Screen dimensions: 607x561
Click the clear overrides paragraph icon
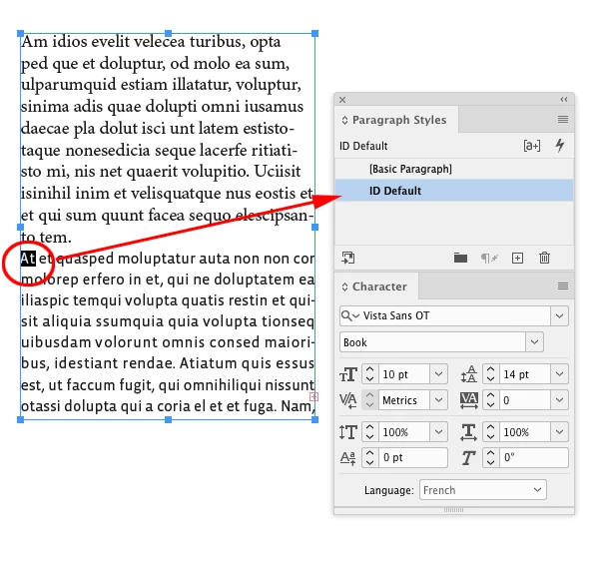click(489, 258)
